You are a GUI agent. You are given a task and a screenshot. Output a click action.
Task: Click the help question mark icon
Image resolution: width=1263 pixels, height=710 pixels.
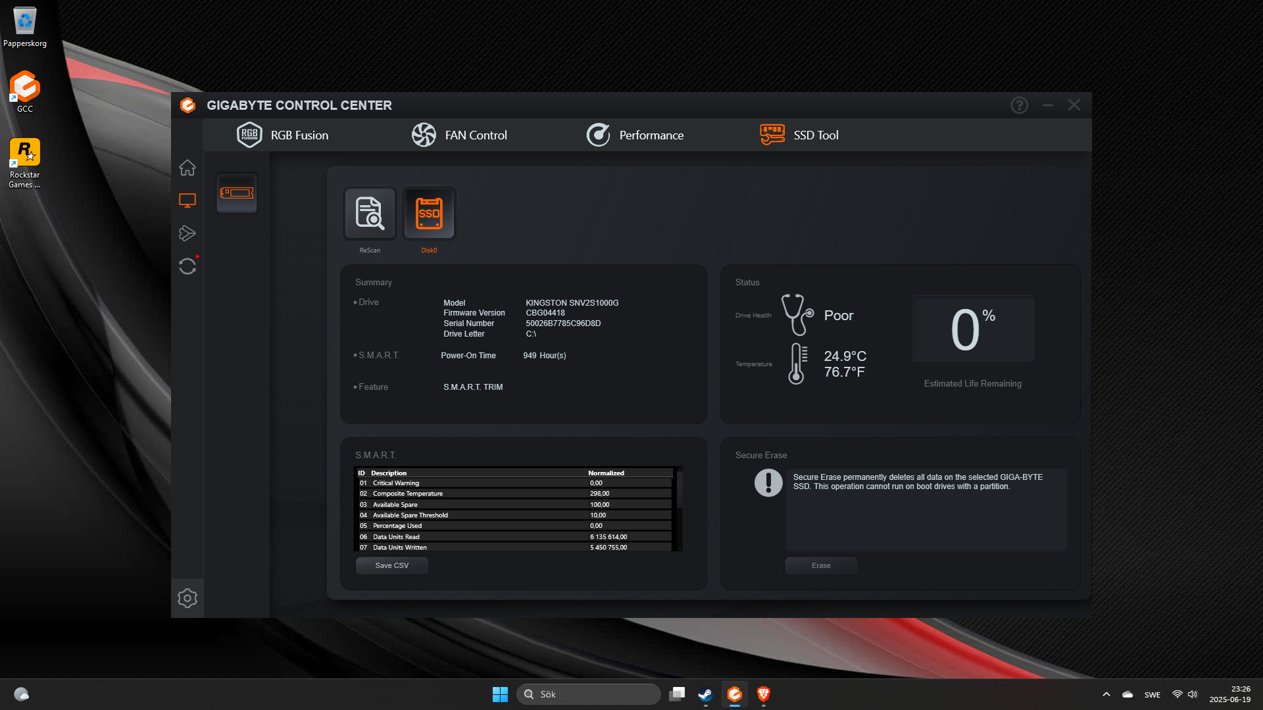tap(1019, 105)
